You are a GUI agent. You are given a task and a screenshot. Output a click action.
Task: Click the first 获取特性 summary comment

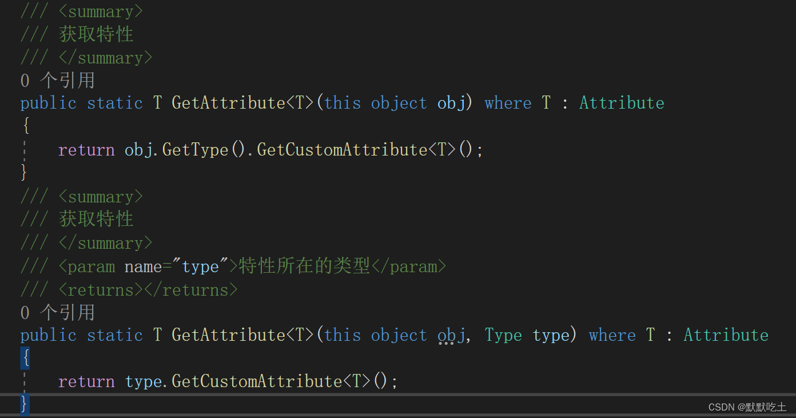pos(95,34)
